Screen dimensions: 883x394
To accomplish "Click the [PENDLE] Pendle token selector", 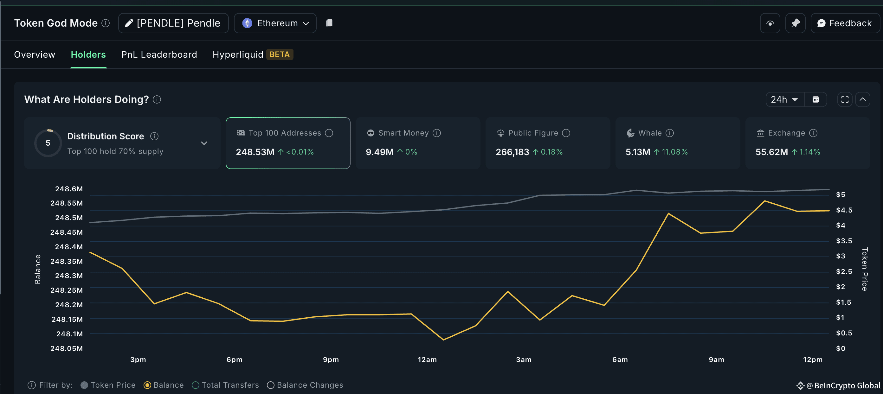I will 173,23.
